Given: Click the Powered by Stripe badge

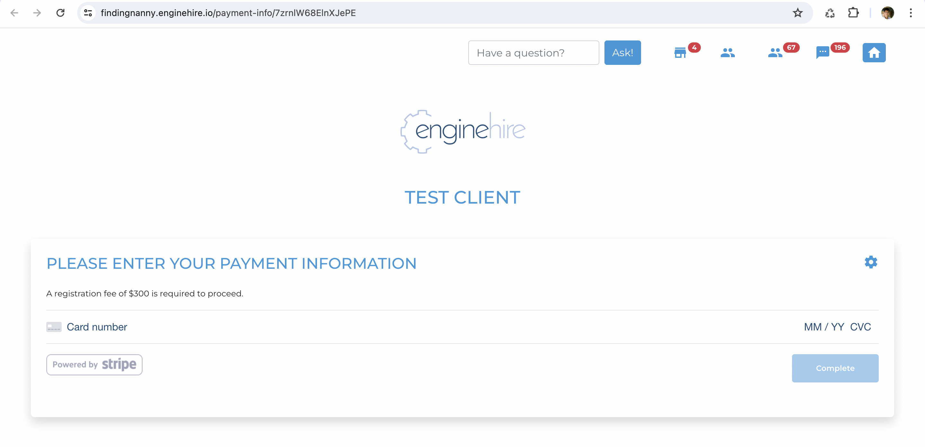Looking at the screenshot, I should coord(94,364).
